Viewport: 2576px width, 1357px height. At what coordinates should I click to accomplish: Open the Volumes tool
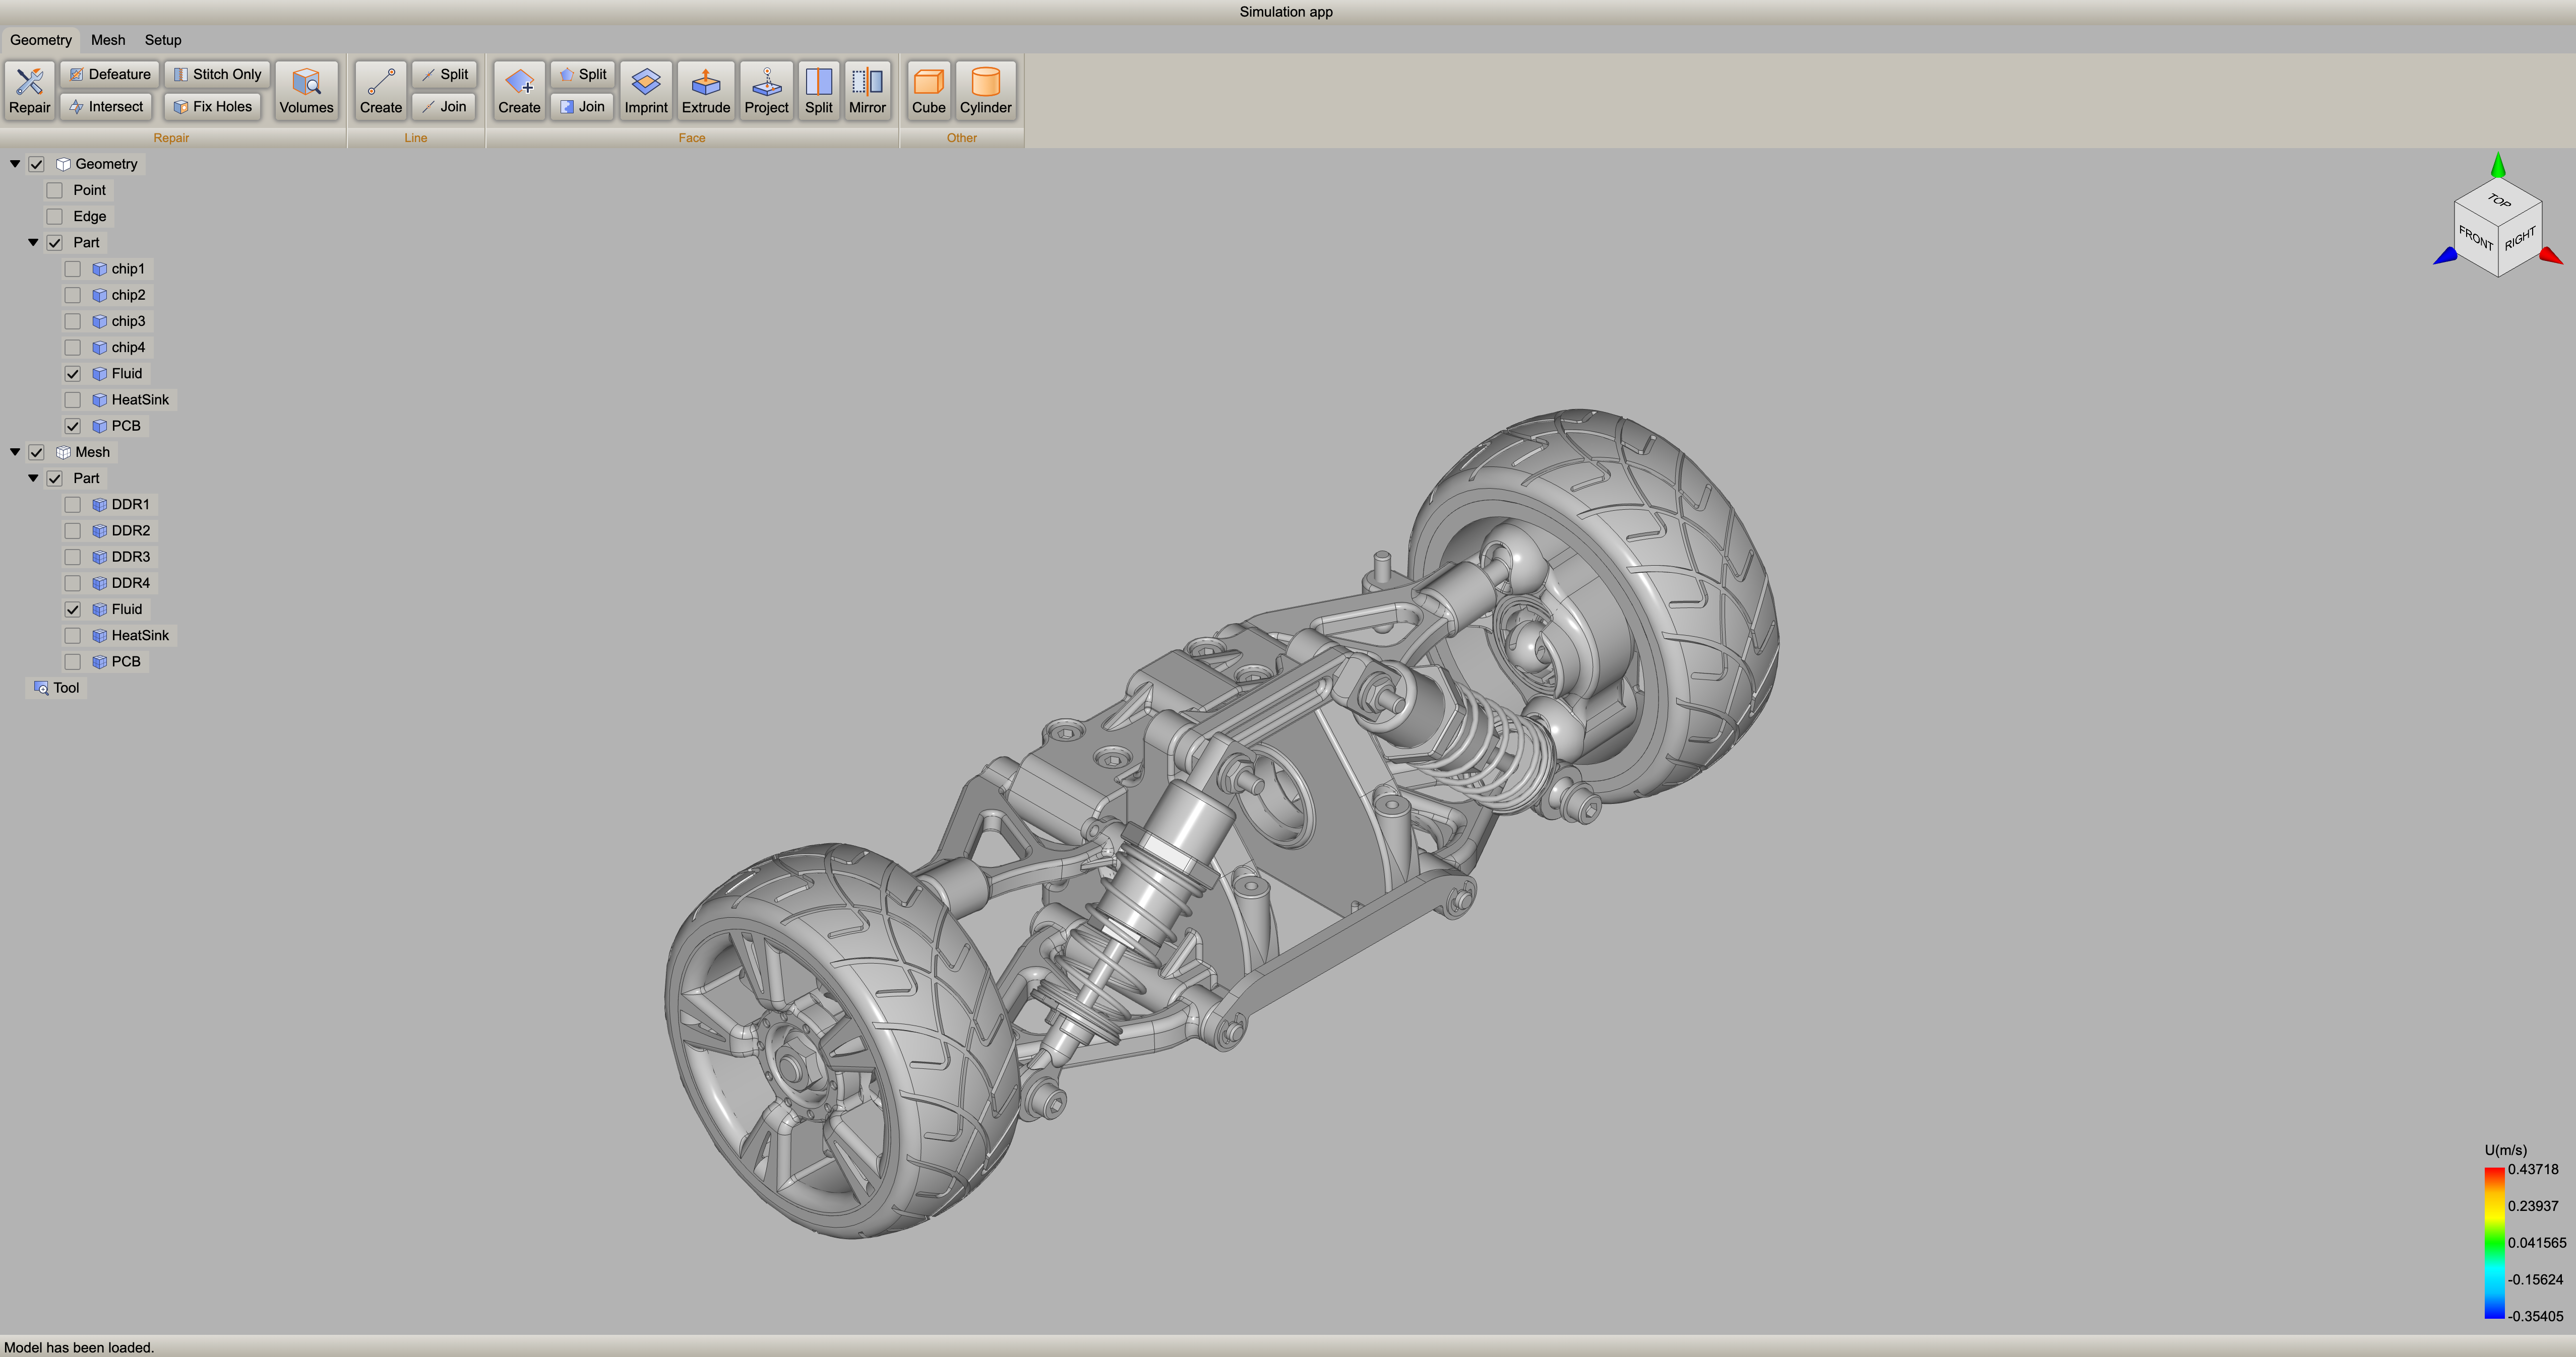tap(306, 90)
